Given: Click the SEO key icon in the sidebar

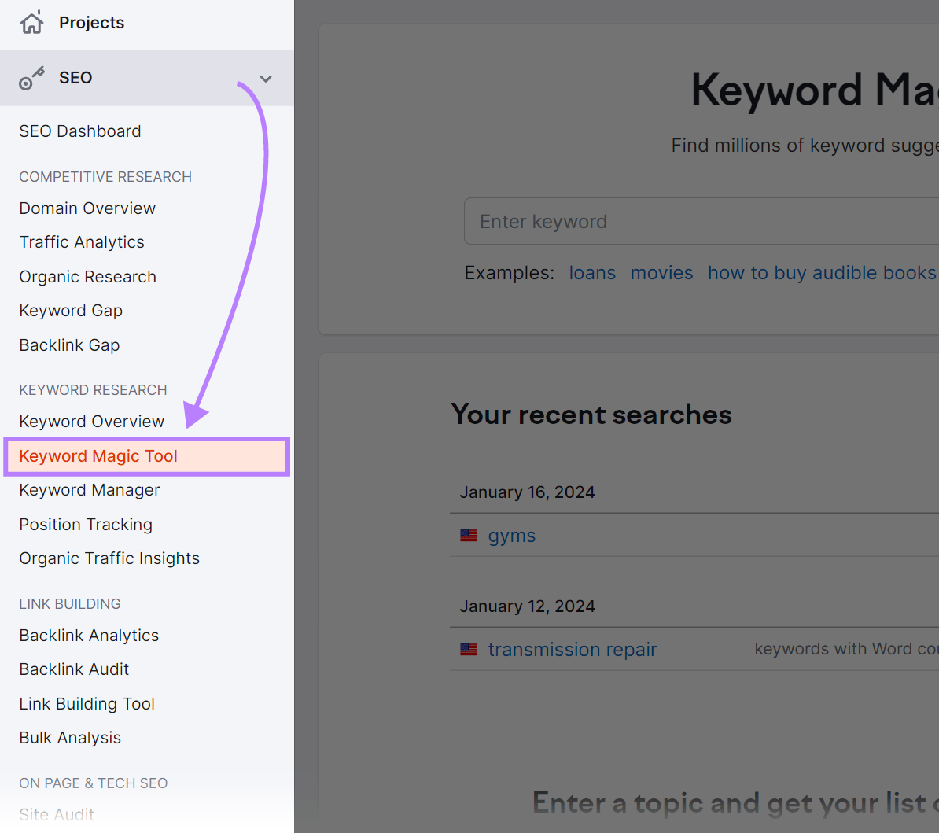Looking at the screenshot, I should point(31,77).
